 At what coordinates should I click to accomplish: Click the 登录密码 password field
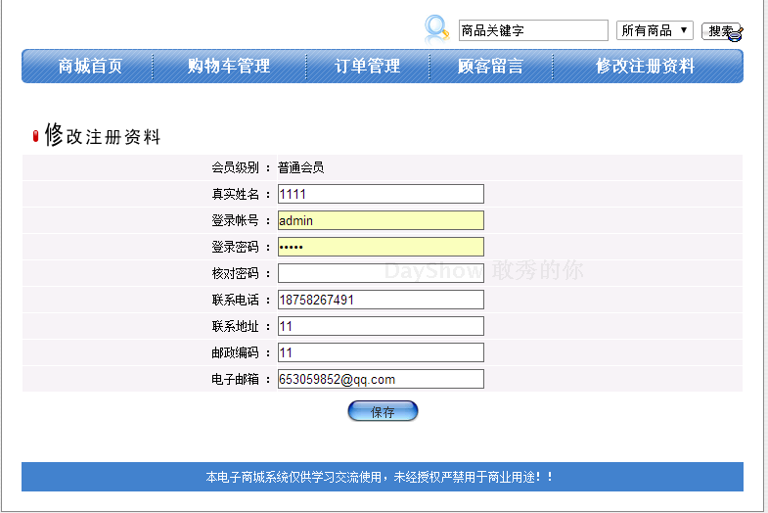coord(381,247)
